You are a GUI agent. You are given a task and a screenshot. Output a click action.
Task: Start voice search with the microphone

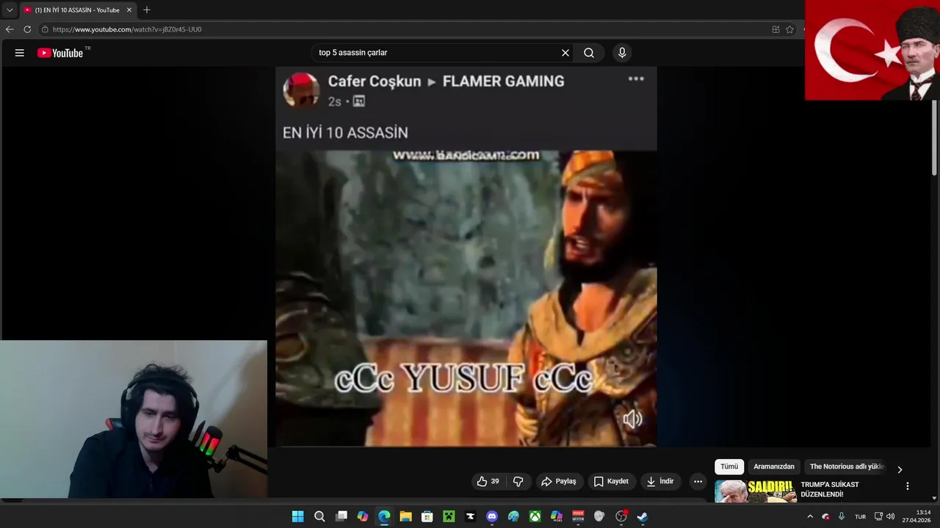622,53
